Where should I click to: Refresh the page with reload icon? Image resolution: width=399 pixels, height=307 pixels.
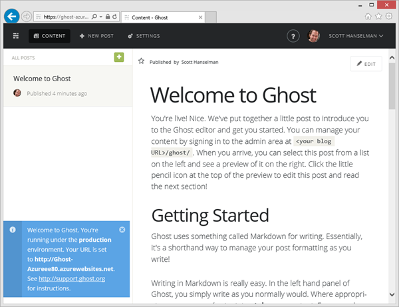[x=115, y=17]
